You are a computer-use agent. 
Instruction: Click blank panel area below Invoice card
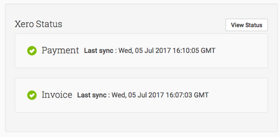pos(141,122)
